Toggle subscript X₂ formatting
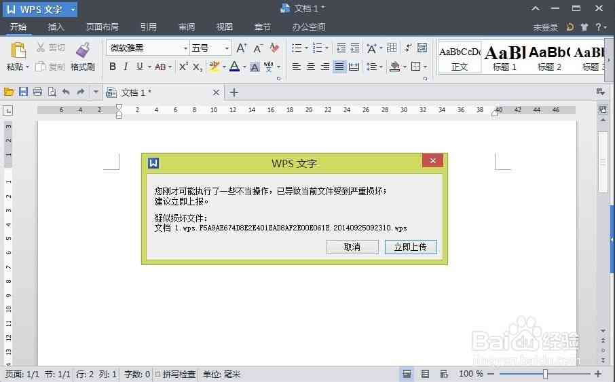This screenshot has height=382, width=615. tap(198, 67)
